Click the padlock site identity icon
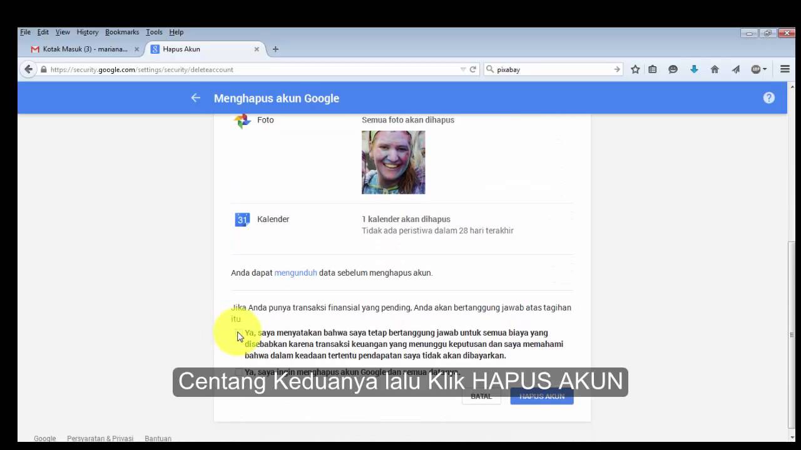Viewport: 801px width, 450px height. click(x=43, y=69)
